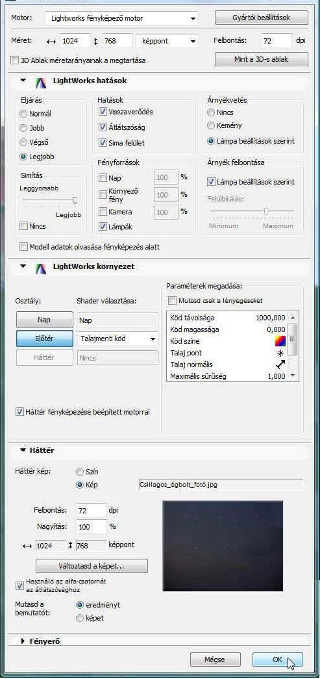Open the Talajmenti köd shader dropdown

point(117,339)
